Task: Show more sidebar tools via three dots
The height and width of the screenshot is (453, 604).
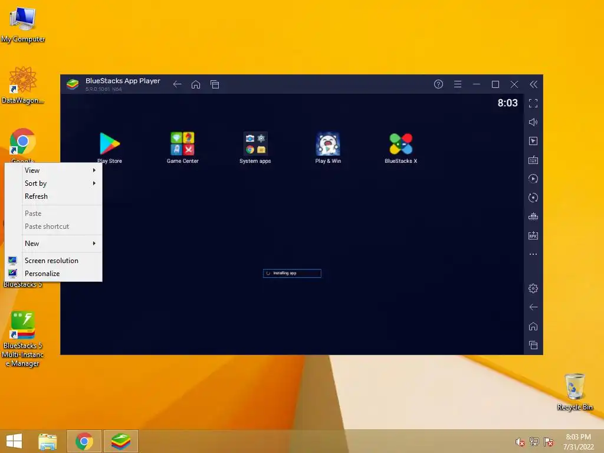Action: pos(533,254)
